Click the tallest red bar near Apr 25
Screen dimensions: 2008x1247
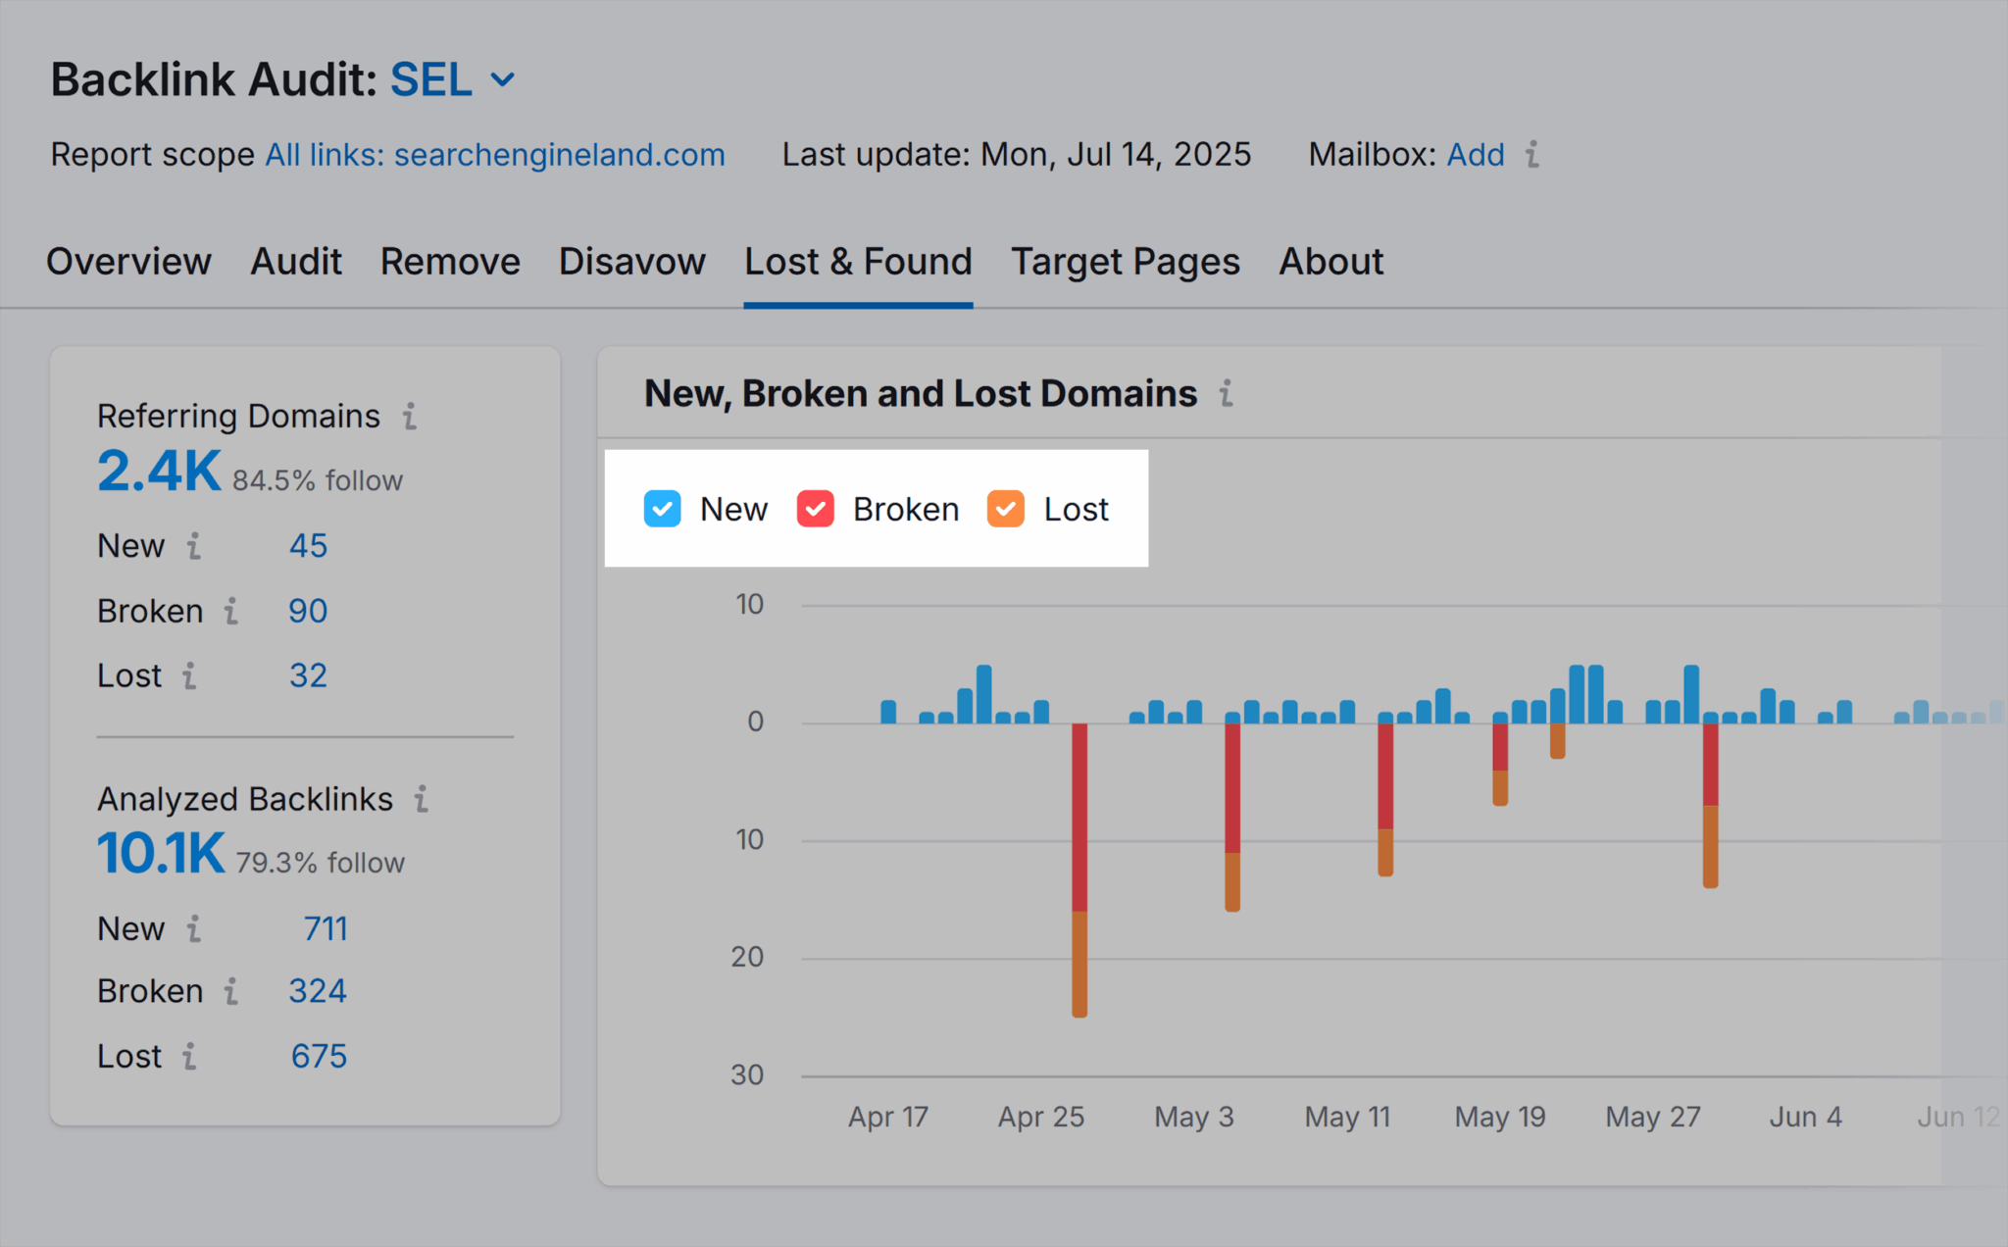click(1079, 818)
